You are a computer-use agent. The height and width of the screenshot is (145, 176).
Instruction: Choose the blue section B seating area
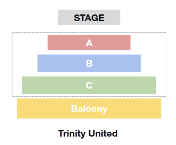tap(89, 63)
